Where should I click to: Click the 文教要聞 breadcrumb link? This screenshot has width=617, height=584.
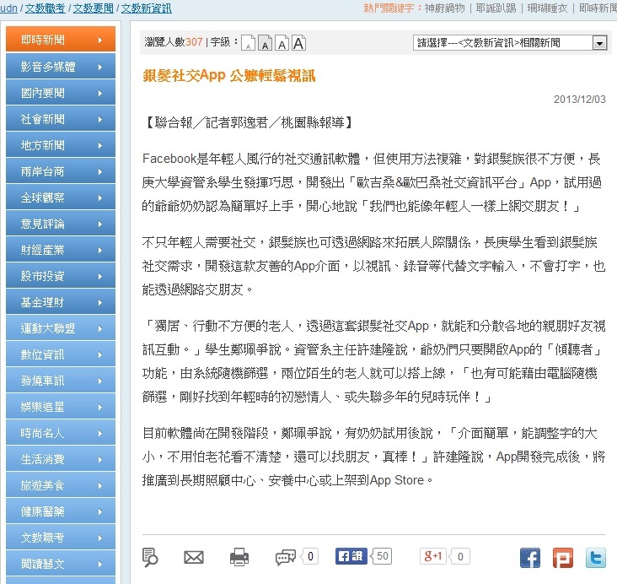coord(94,8)
